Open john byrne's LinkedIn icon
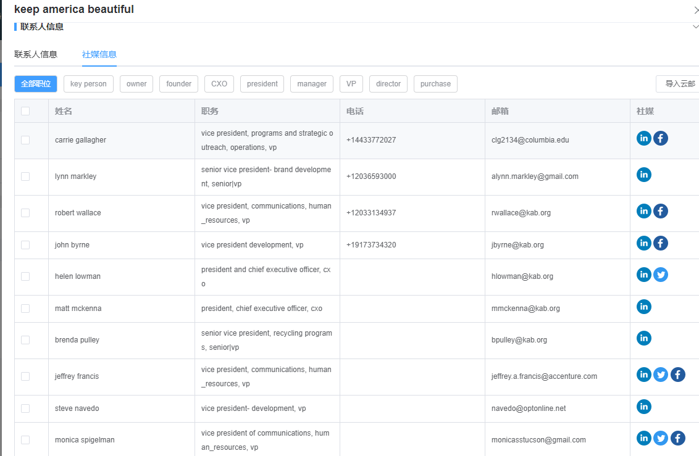Image resolution: width=699 pixels, height=456 pixels. click(x=643, y=243)
